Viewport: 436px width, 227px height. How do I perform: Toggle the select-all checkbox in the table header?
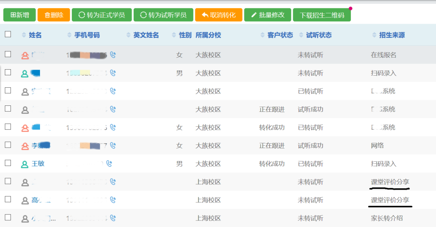click(8, 35)
